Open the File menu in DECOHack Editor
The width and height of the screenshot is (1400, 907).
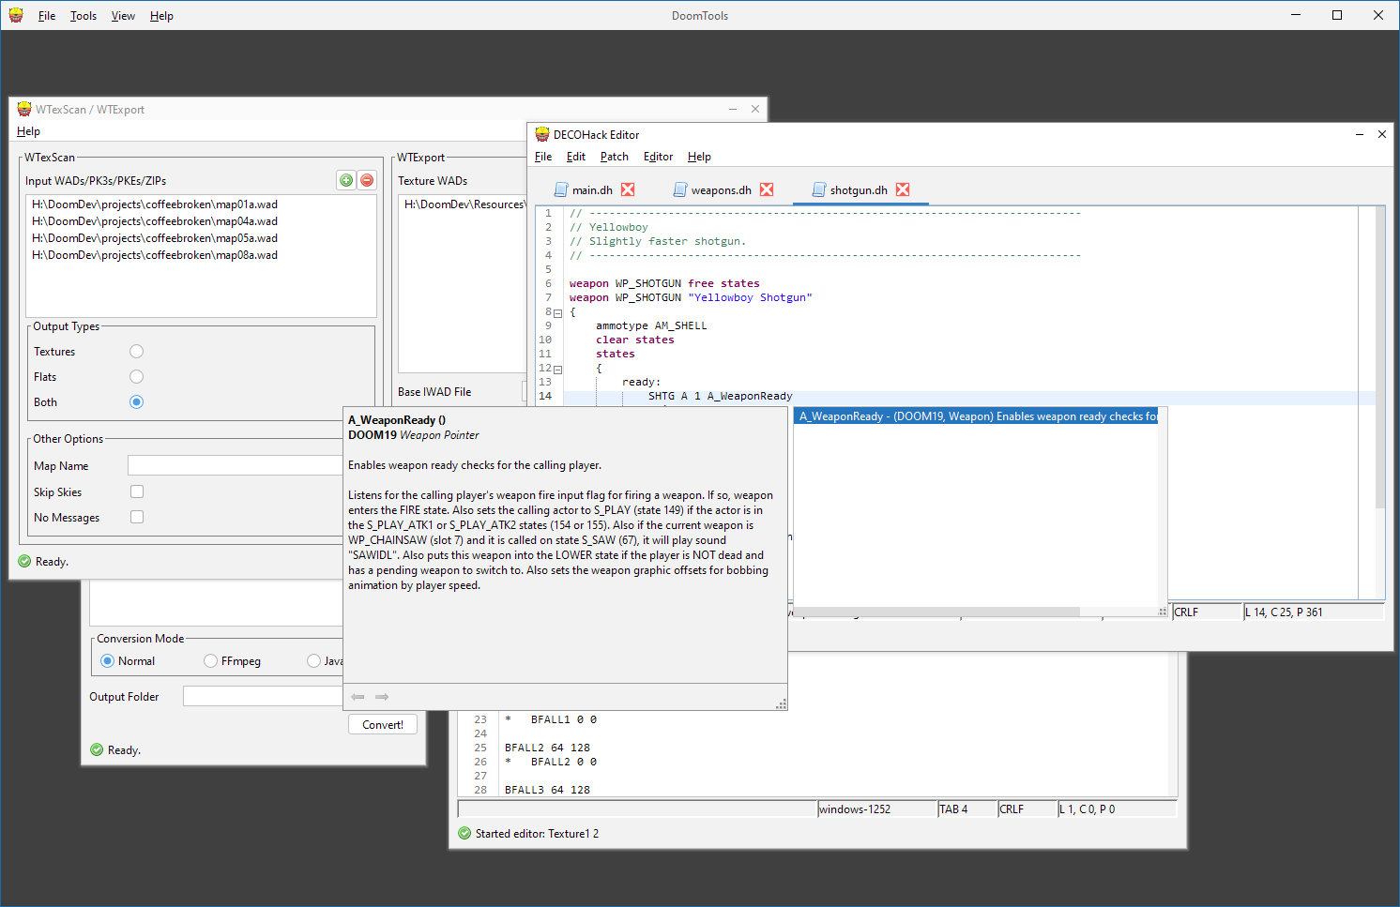click(x=543, y=157)
